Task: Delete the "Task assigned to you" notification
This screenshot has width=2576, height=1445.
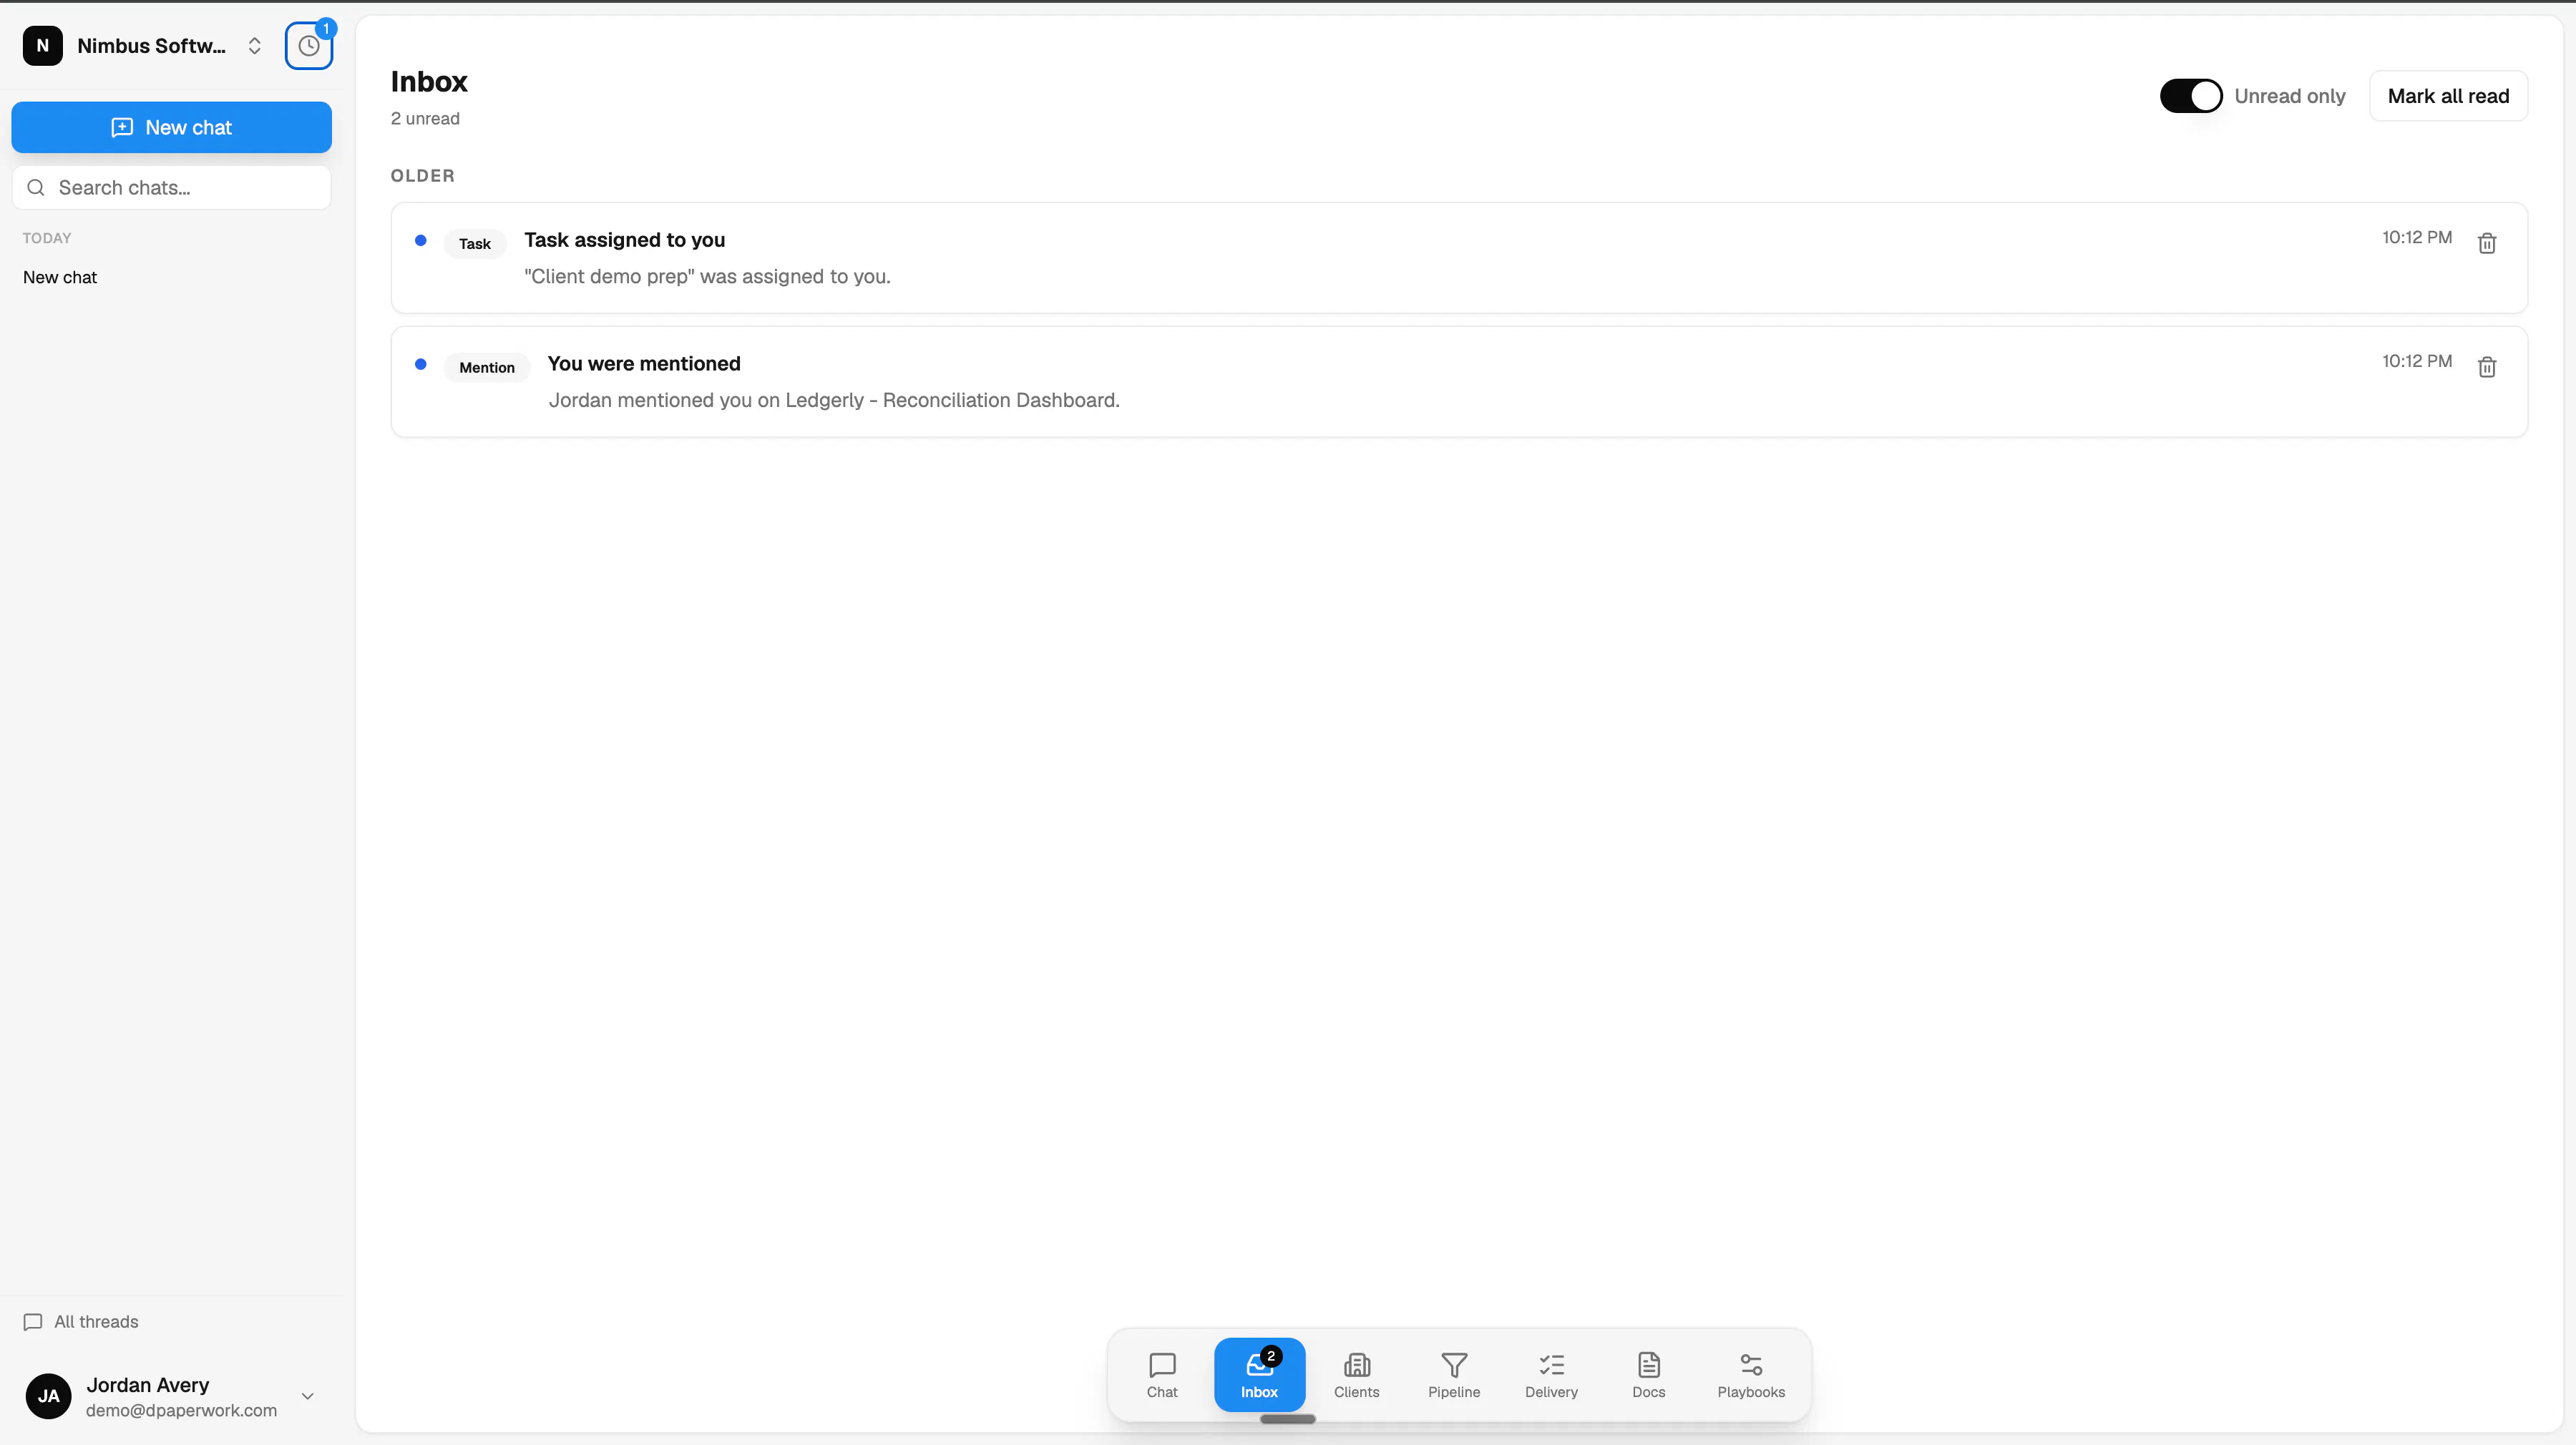Action: click(x=2487, y=243)
